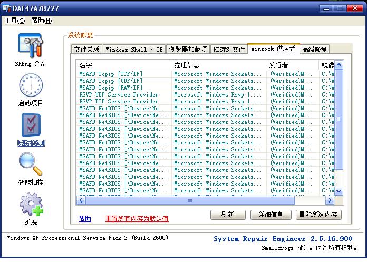Switch to the HOSTS 文件 tab

(x=229, y=50)
